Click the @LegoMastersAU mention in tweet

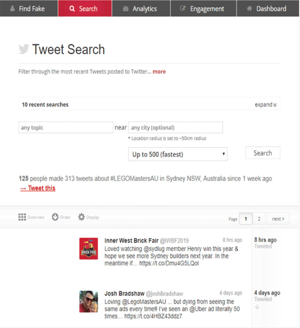coord(144,302)
